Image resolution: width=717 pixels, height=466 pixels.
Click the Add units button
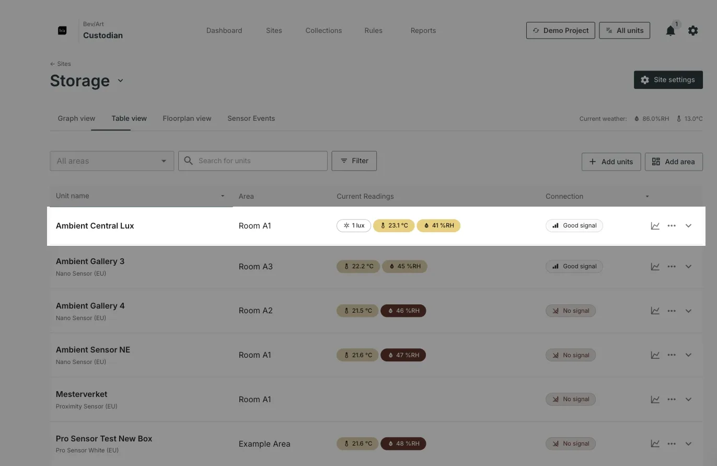(611, 162)
